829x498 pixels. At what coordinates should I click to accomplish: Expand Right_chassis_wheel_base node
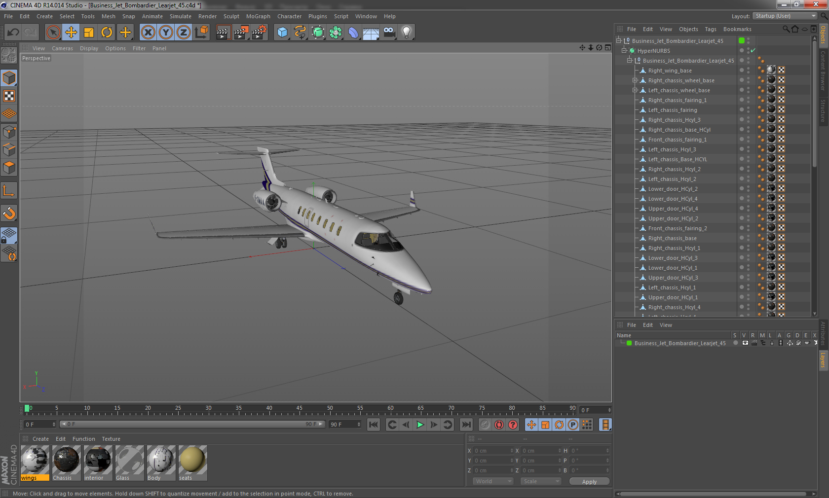point(635,80)
